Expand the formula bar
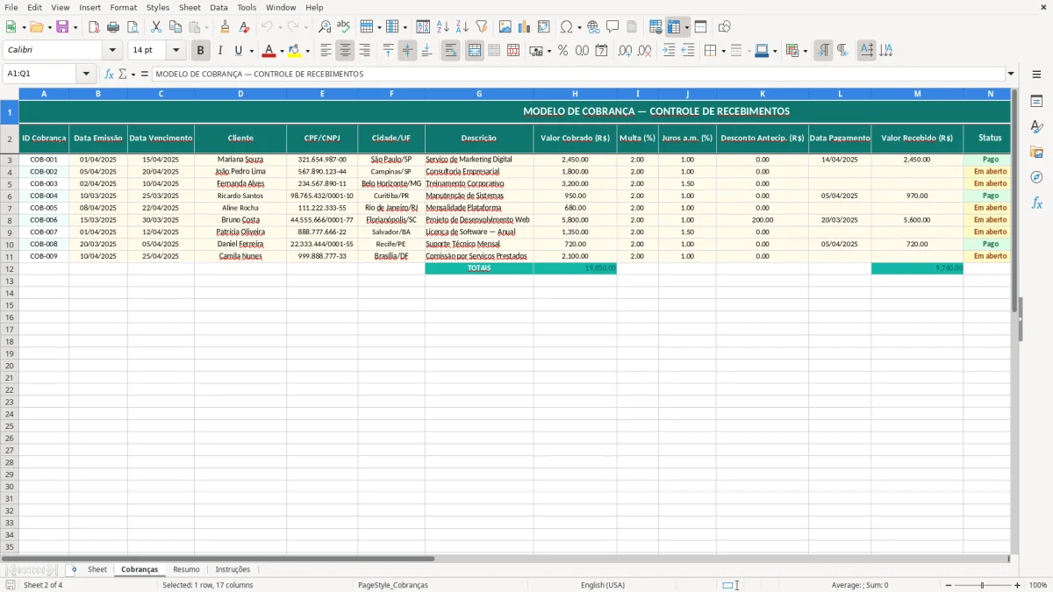This screenshot has width=1053, height=592. pyautogui.click(x=1011, y=74)
